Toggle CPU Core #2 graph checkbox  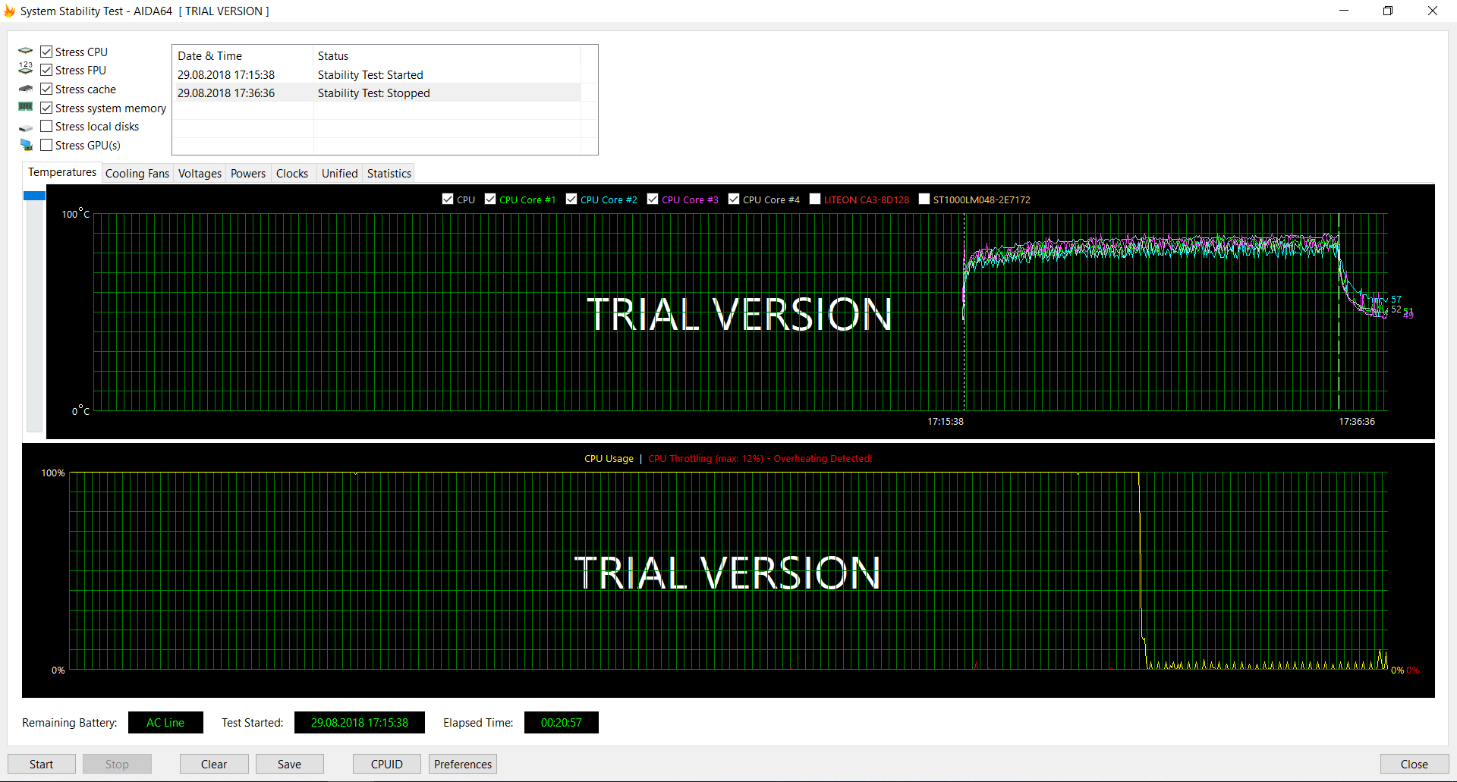[x=571, y=199]
